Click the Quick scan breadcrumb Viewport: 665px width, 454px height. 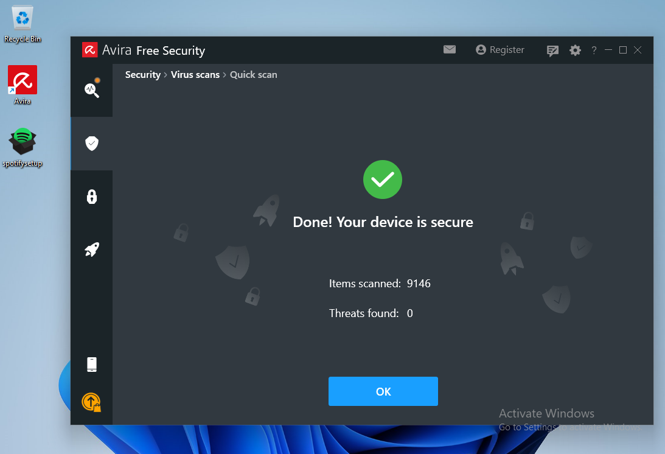(x=254, y=75)
